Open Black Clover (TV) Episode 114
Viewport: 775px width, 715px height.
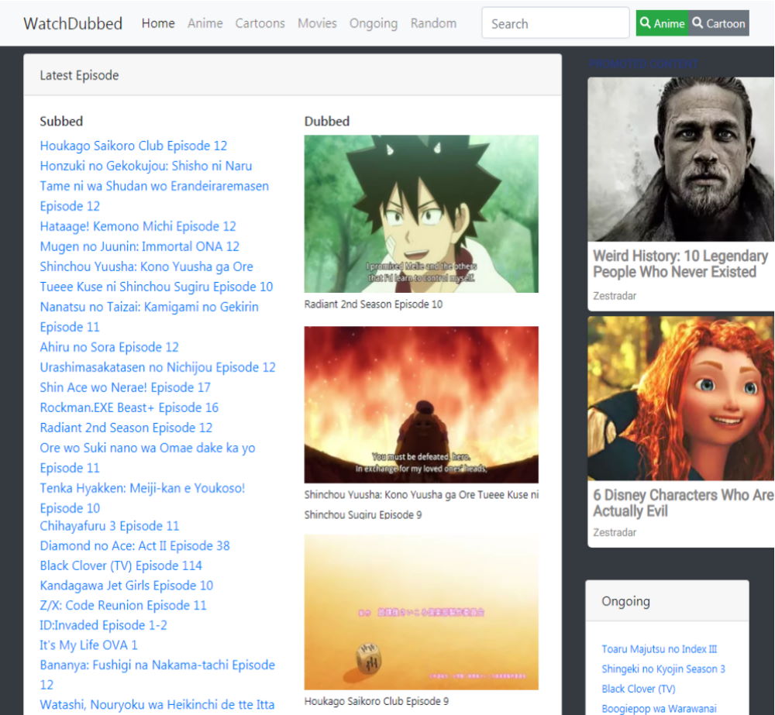pyautogui.click(x=121, y=565)
